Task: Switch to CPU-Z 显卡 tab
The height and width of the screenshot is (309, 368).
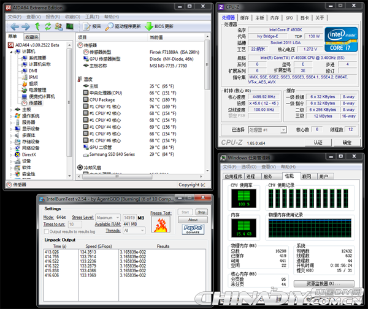Action: pyautogui.click(x=304, y=18)
